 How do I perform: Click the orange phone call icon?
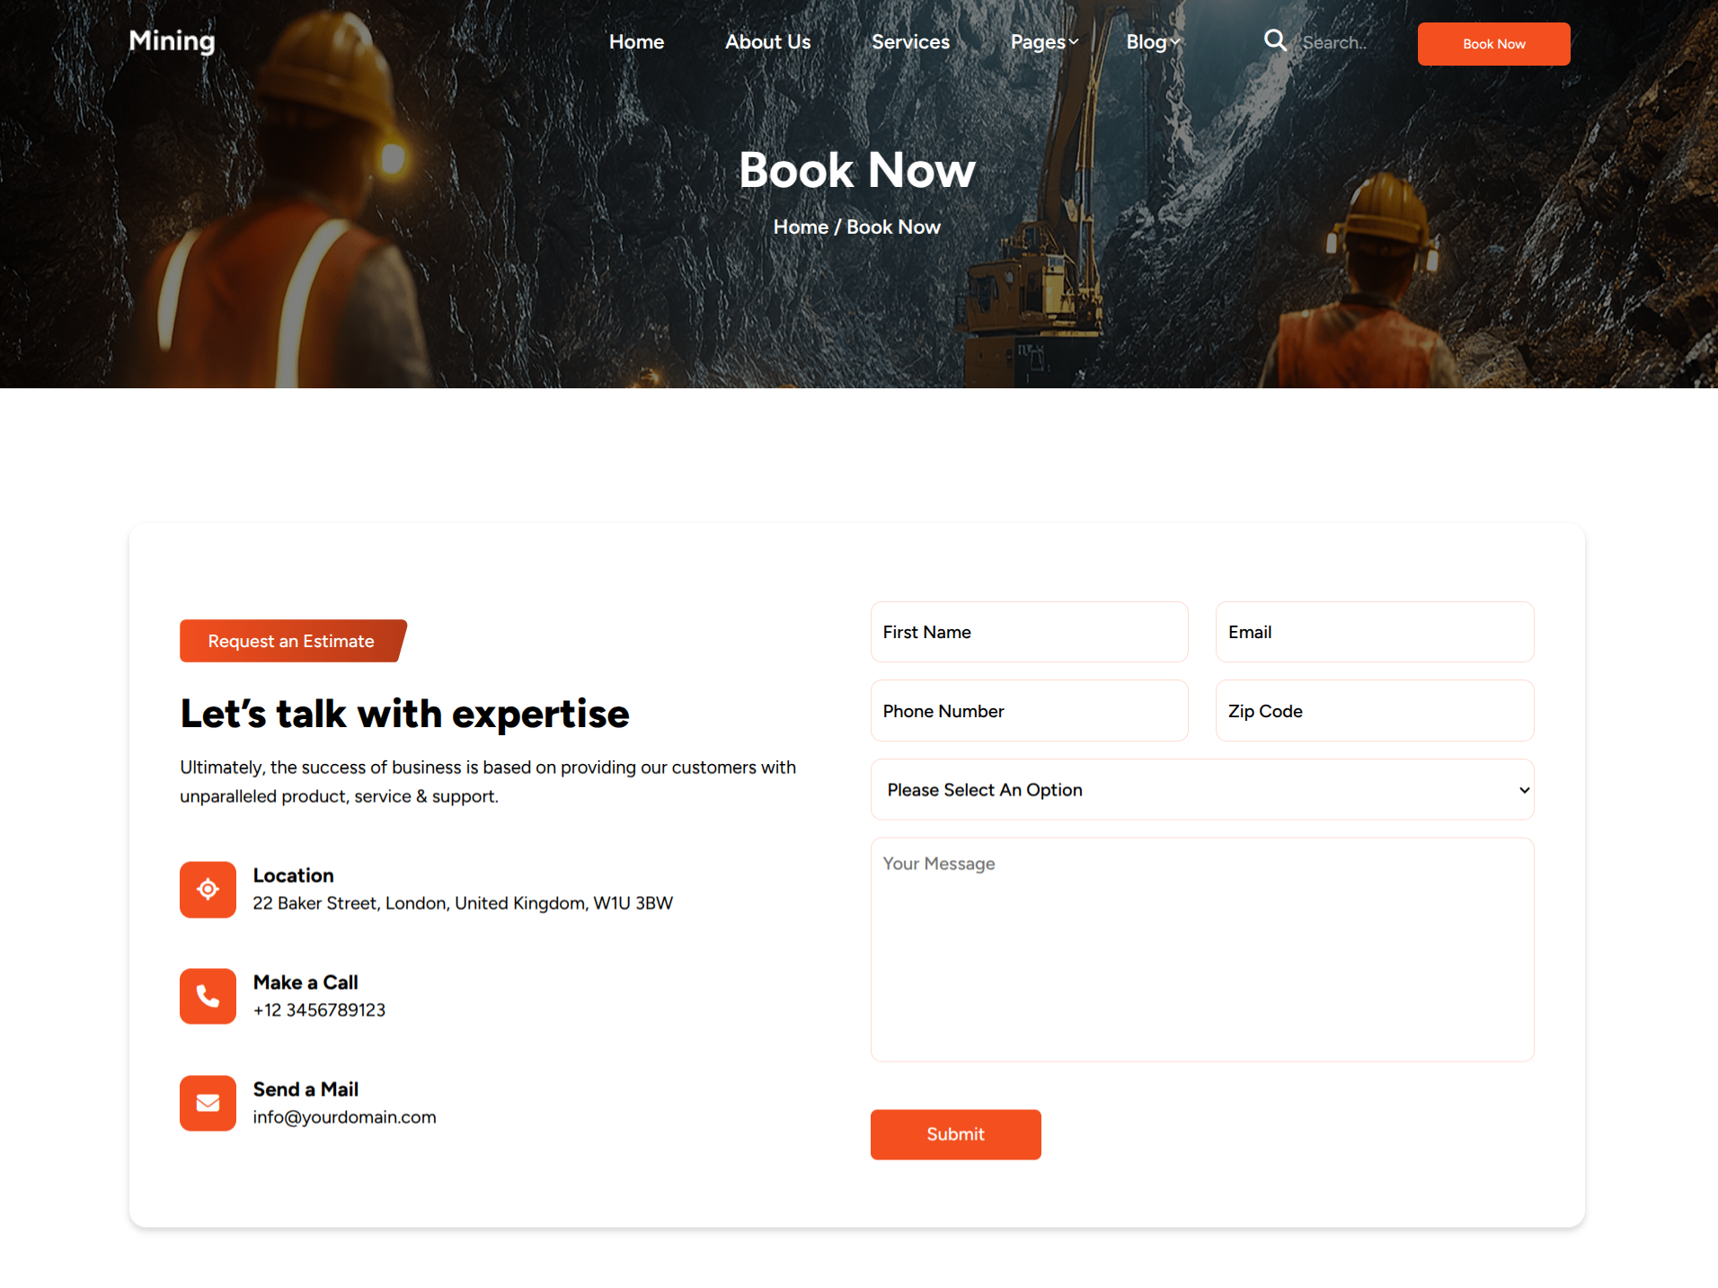[208, 996]
